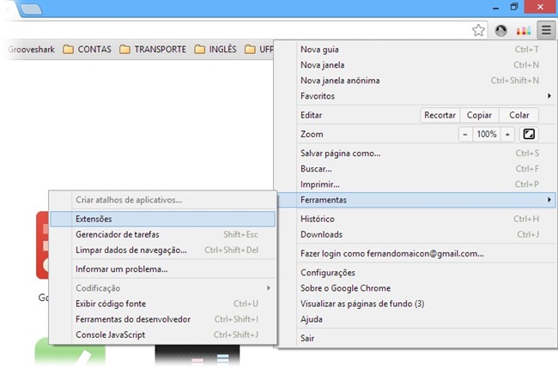Open the INGLÊS bookmark folder
Image resolution: width=558 pixels, height=368 pixels.
[215, 49]
